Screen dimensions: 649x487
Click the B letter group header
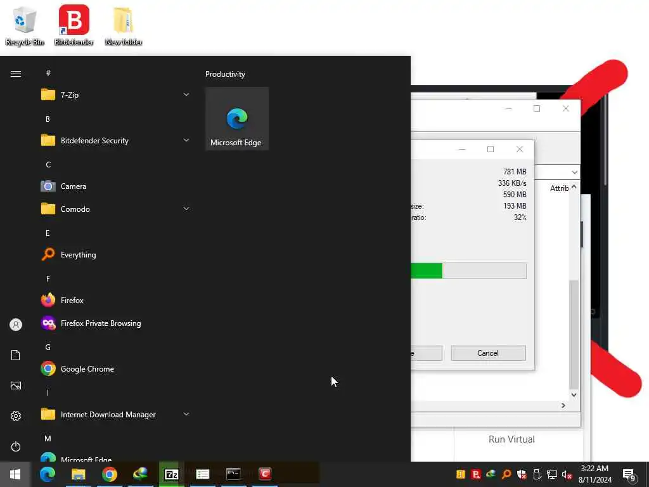(48, 119)
